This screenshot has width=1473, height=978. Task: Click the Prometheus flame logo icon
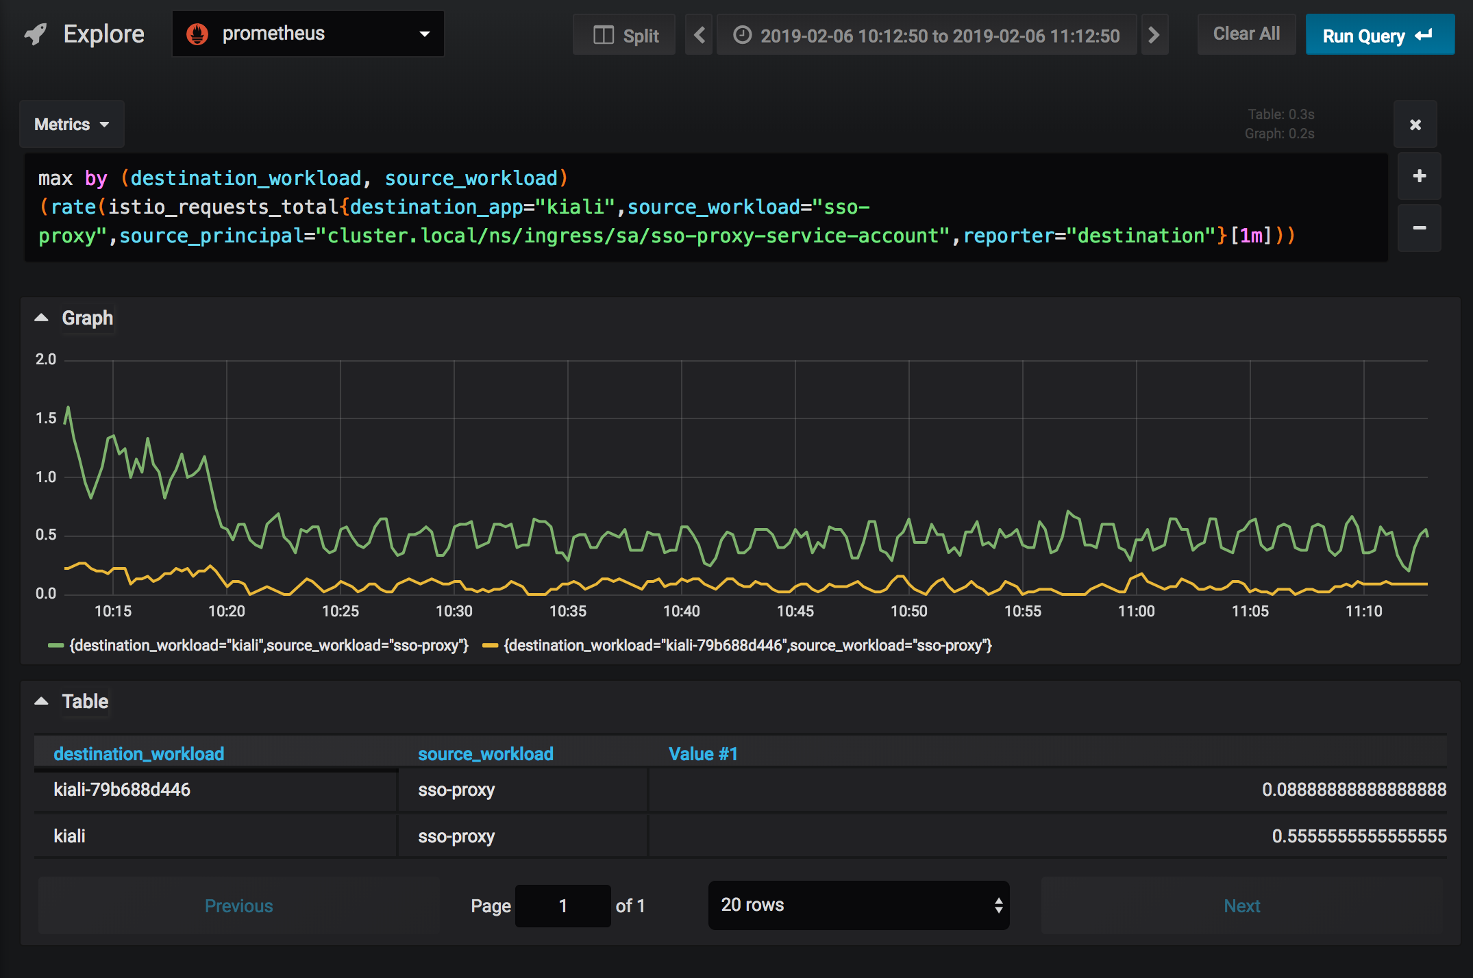pyautogui.click(x=197, y=34)
